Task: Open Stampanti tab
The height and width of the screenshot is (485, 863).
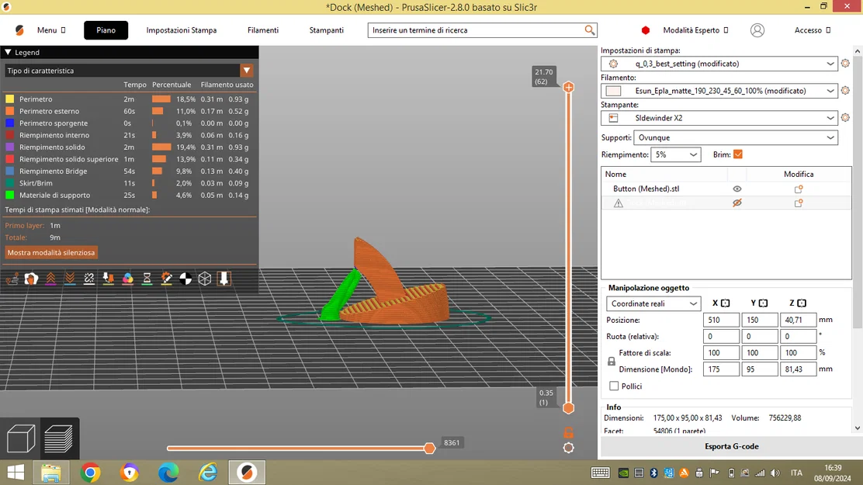Action: pyautogui.click(x=327, y=30)
